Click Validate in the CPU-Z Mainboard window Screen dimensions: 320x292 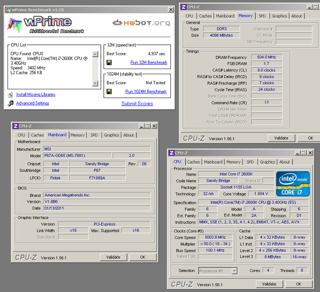click(113, 257)
